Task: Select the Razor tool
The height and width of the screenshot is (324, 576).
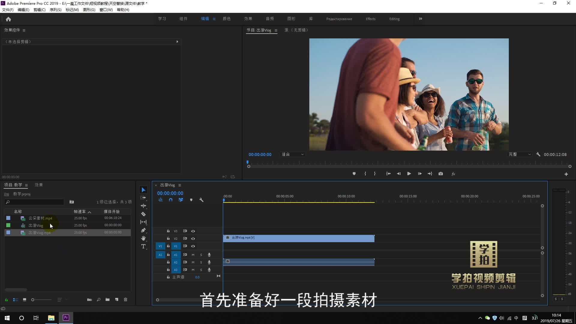Action: [x=143, y=214]
